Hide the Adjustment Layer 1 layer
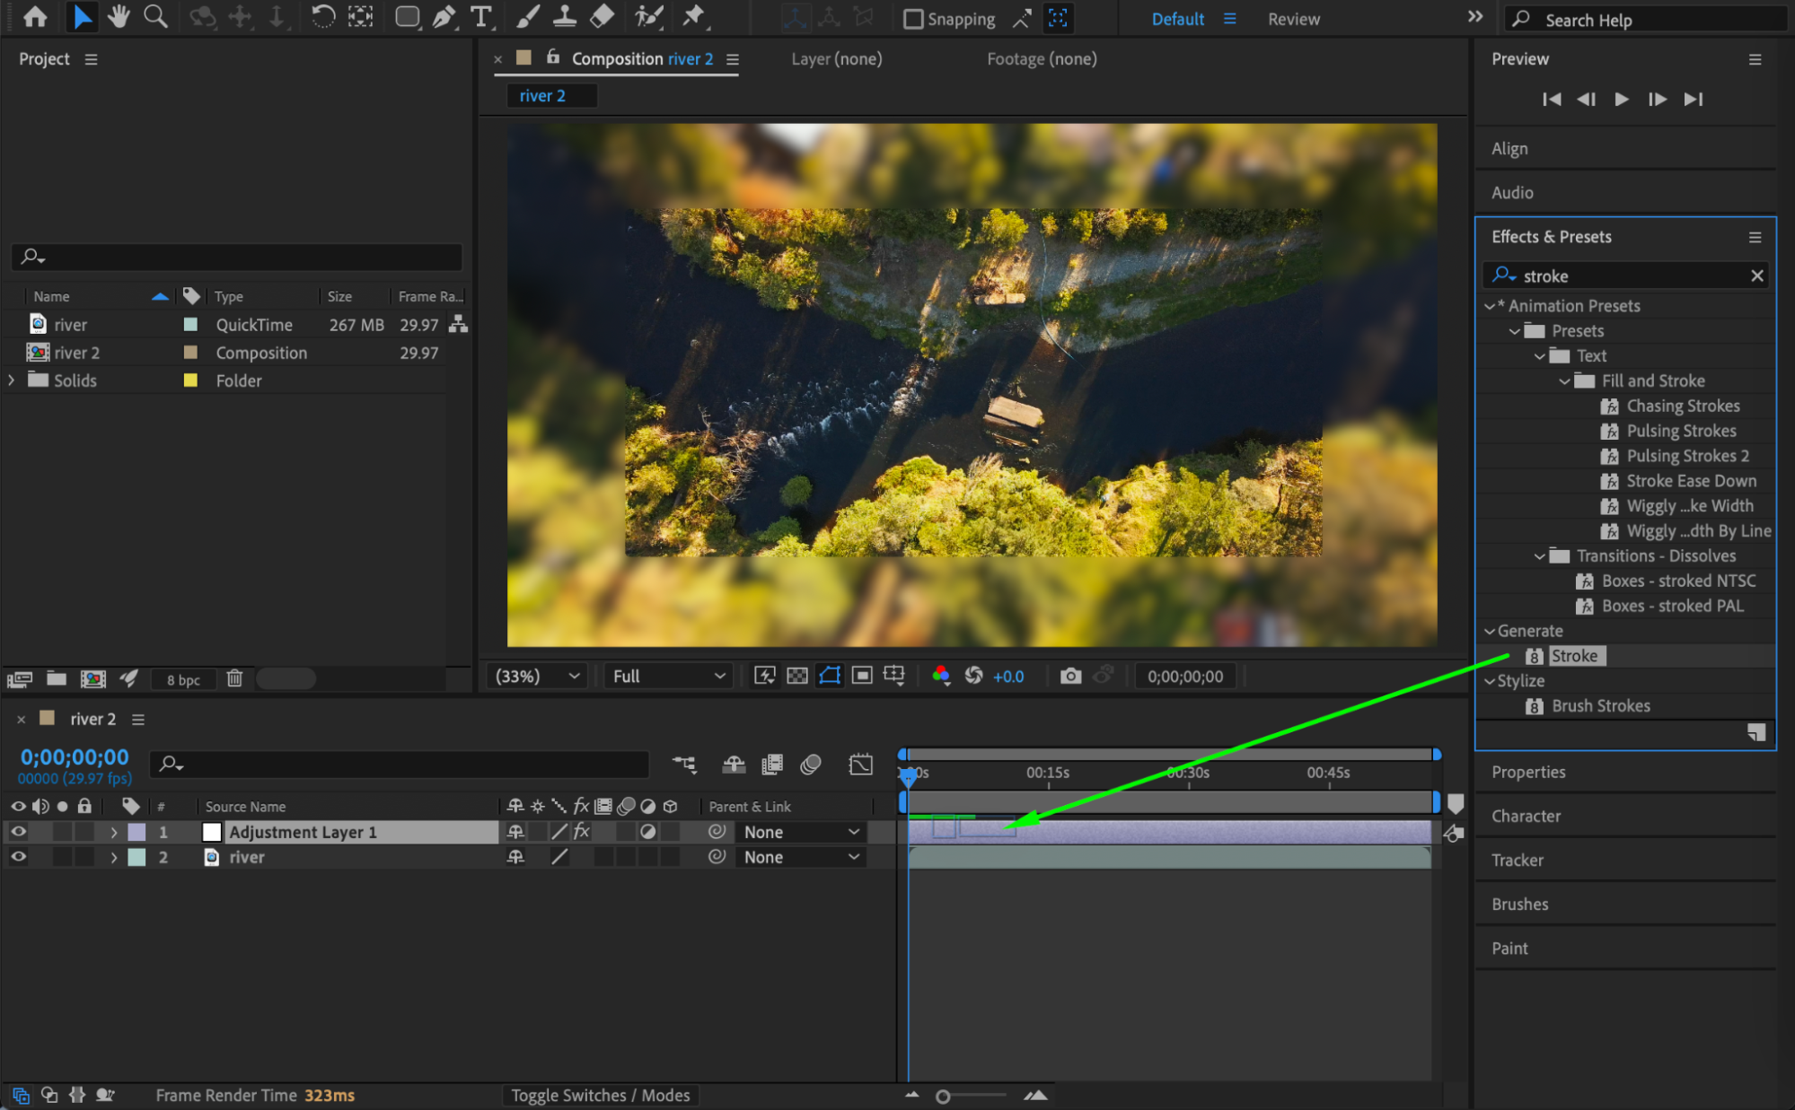This screenshot has height=1110, width=1795. pyautogui.click(x=18, y=832)
